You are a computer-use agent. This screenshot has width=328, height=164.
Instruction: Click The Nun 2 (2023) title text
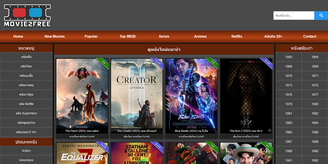coord(246,131)
